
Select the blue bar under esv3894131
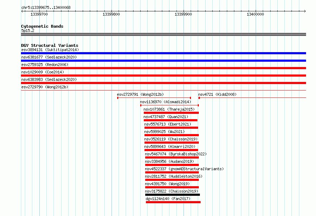tap(163, 53)
